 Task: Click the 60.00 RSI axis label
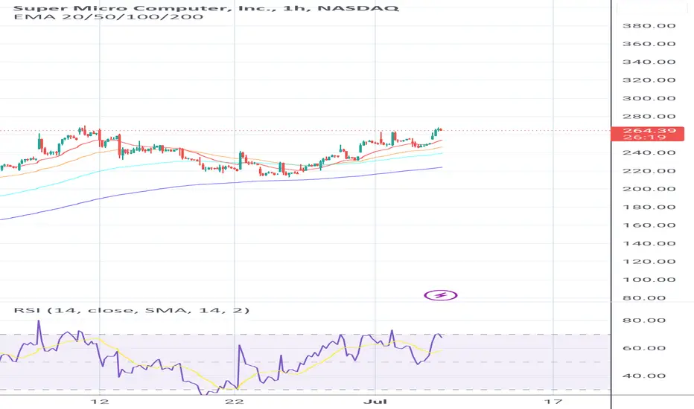(644, 348)
